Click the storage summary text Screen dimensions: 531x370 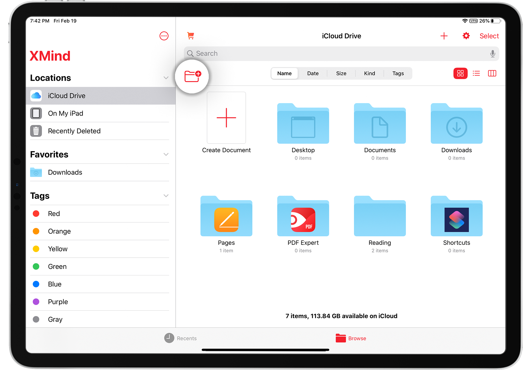[x=341, y=316]
